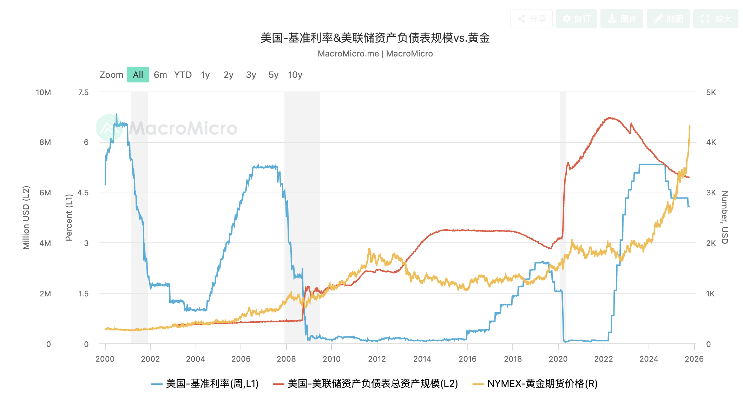
Task: Open customize settings via the gear icon (自订)
Action: tap(576, 19)
